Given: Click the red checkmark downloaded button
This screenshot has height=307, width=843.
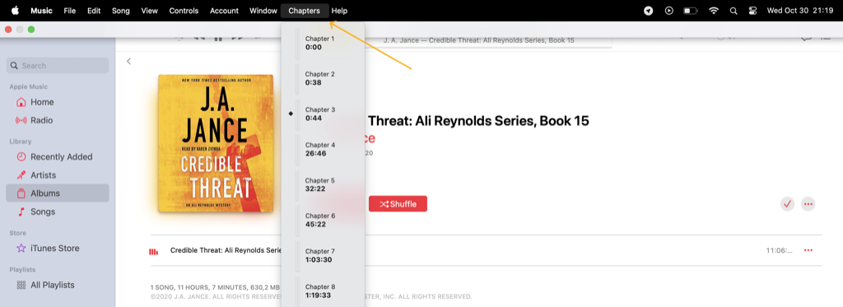Looking at the screenshot, I should (788, 204).
